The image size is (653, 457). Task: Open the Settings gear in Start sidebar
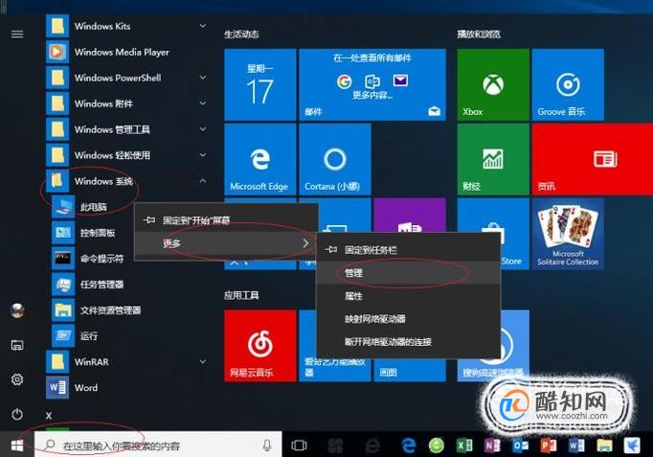[x=17, y=379]
